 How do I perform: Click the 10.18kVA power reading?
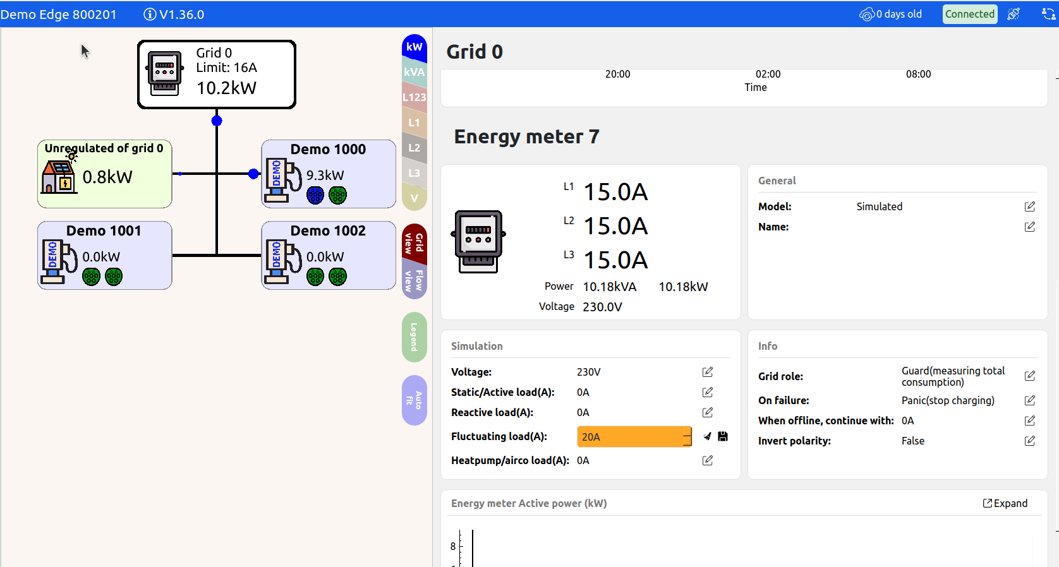(x=610, y=287)
